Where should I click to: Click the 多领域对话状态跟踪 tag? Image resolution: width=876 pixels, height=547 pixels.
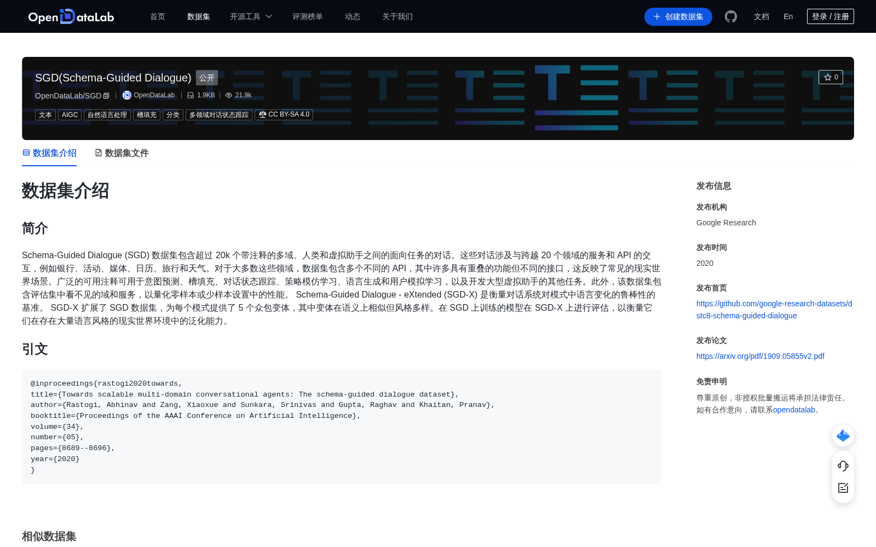coord(219,115)
